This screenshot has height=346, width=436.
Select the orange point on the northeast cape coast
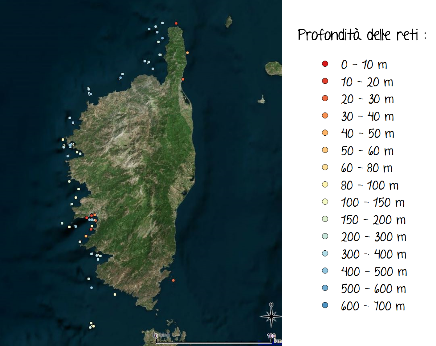[x=187, y=53]
